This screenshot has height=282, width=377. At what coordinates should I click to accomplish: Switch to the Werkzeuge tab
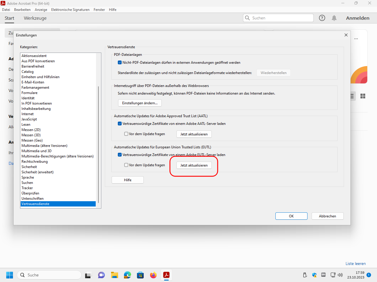35,18
